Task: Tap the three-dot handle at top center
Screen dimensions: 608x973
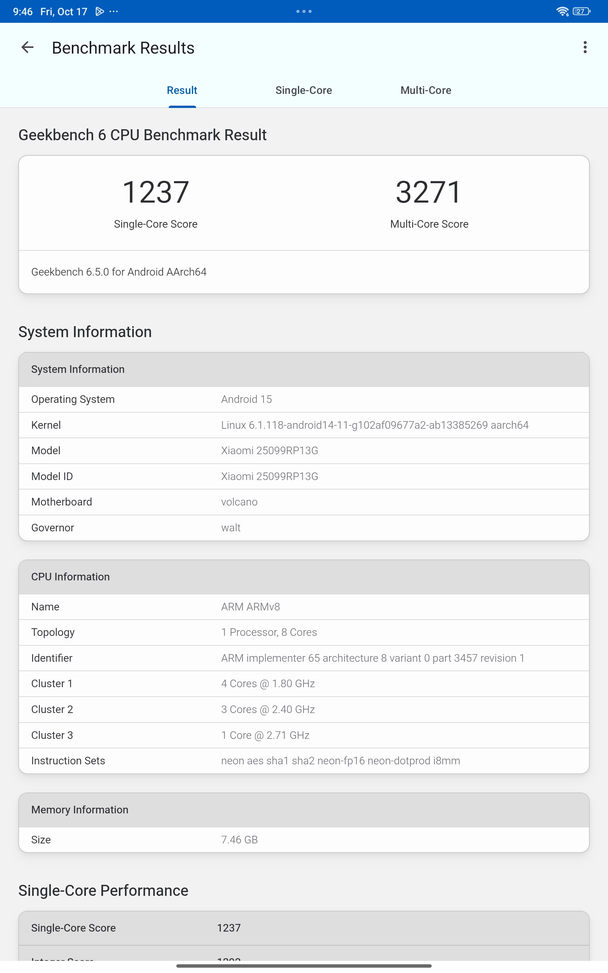Action: click(x=304, y=11)
